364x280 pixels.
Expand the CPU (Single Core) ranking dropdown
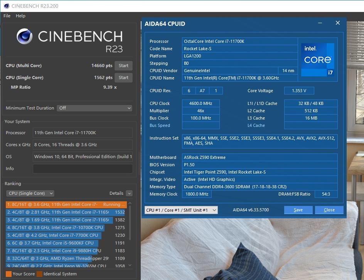coord(30,193)
